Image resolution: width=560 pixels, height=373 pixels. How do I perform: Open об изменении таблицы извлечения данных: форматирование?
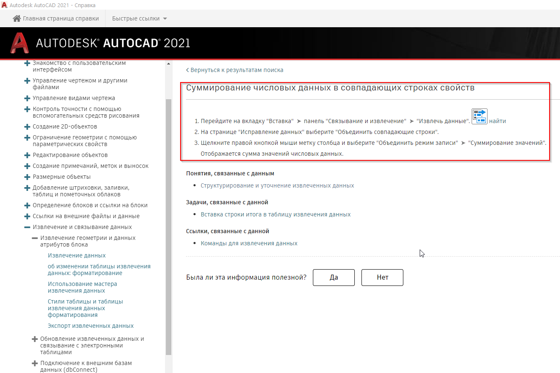pyautogui.click(x=99, y=270)
